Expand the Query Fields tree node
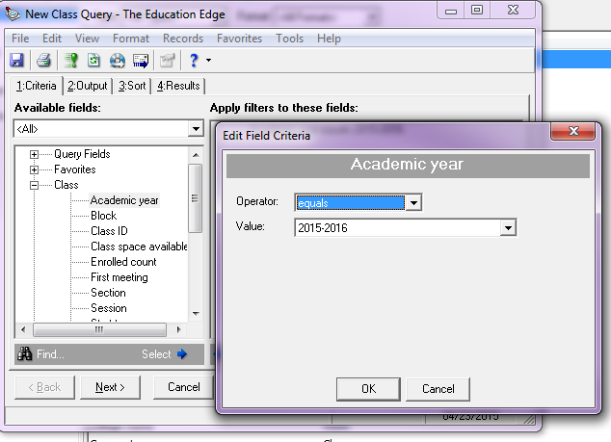 (x=35, y=155)
